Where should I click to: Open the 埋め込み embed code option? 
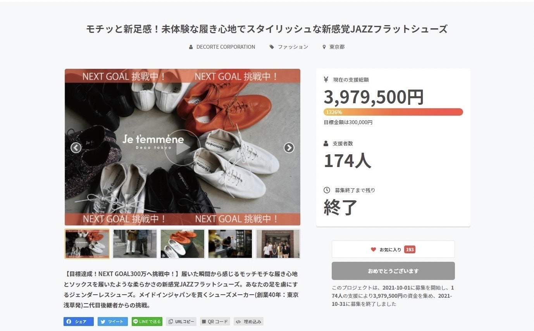point(248,321)
